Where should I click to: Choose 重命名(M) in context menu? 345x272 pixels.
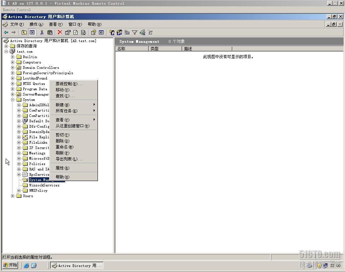coord(74,147)
